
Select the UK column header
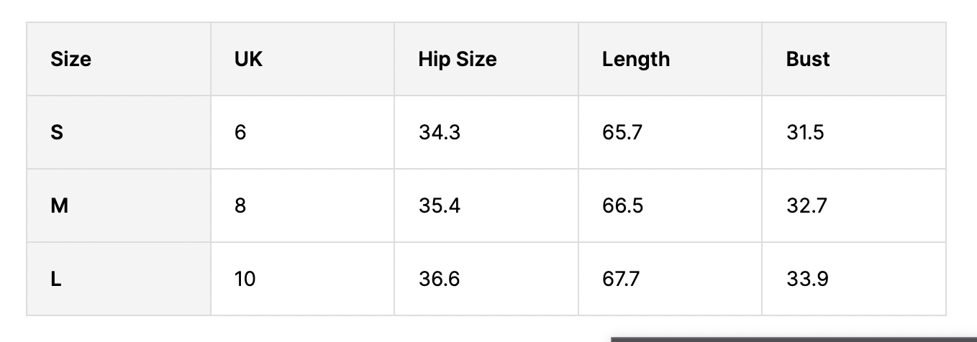click(248, 59)
